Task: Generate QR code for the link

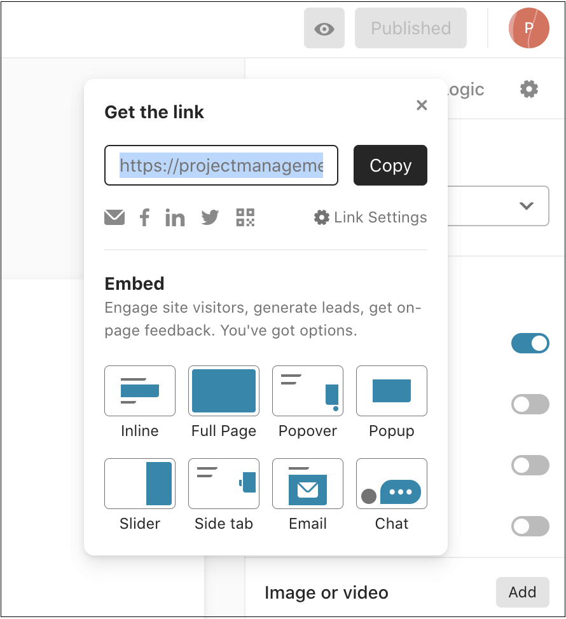Action: [245, 217]
